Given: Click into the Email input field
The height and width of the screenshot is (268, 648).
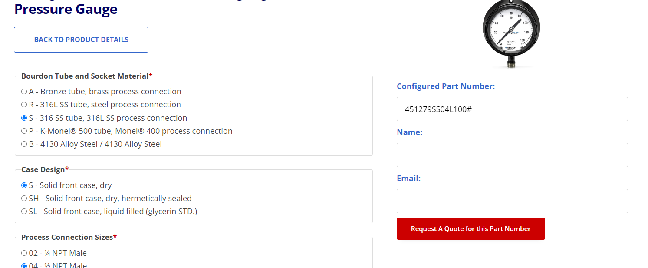Looking at the screenshot, I should click(x=512, y=201).
